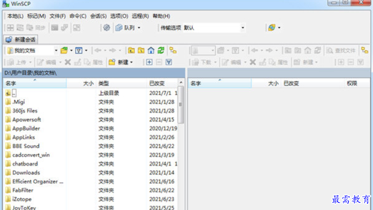Click the local 上传 upload button
The width and height of the screenshot is (373, 210).
[x=17, y=62]
